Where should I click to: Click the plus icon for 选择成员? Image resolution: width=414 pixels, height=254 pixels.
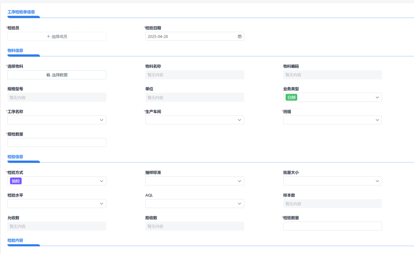[48, 37]
